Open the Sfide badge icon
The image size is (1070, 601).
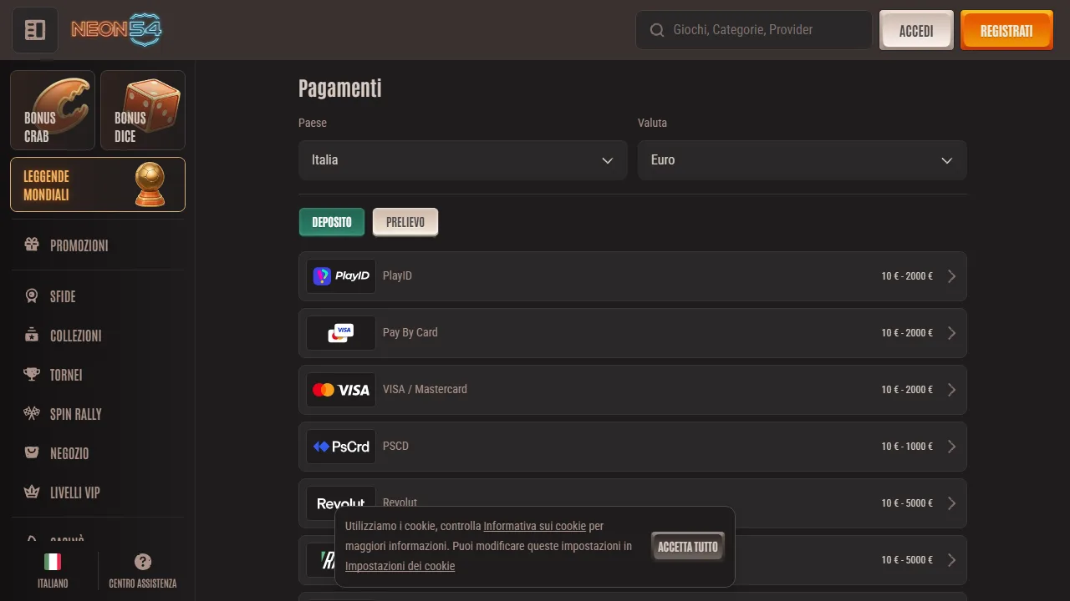32,295
